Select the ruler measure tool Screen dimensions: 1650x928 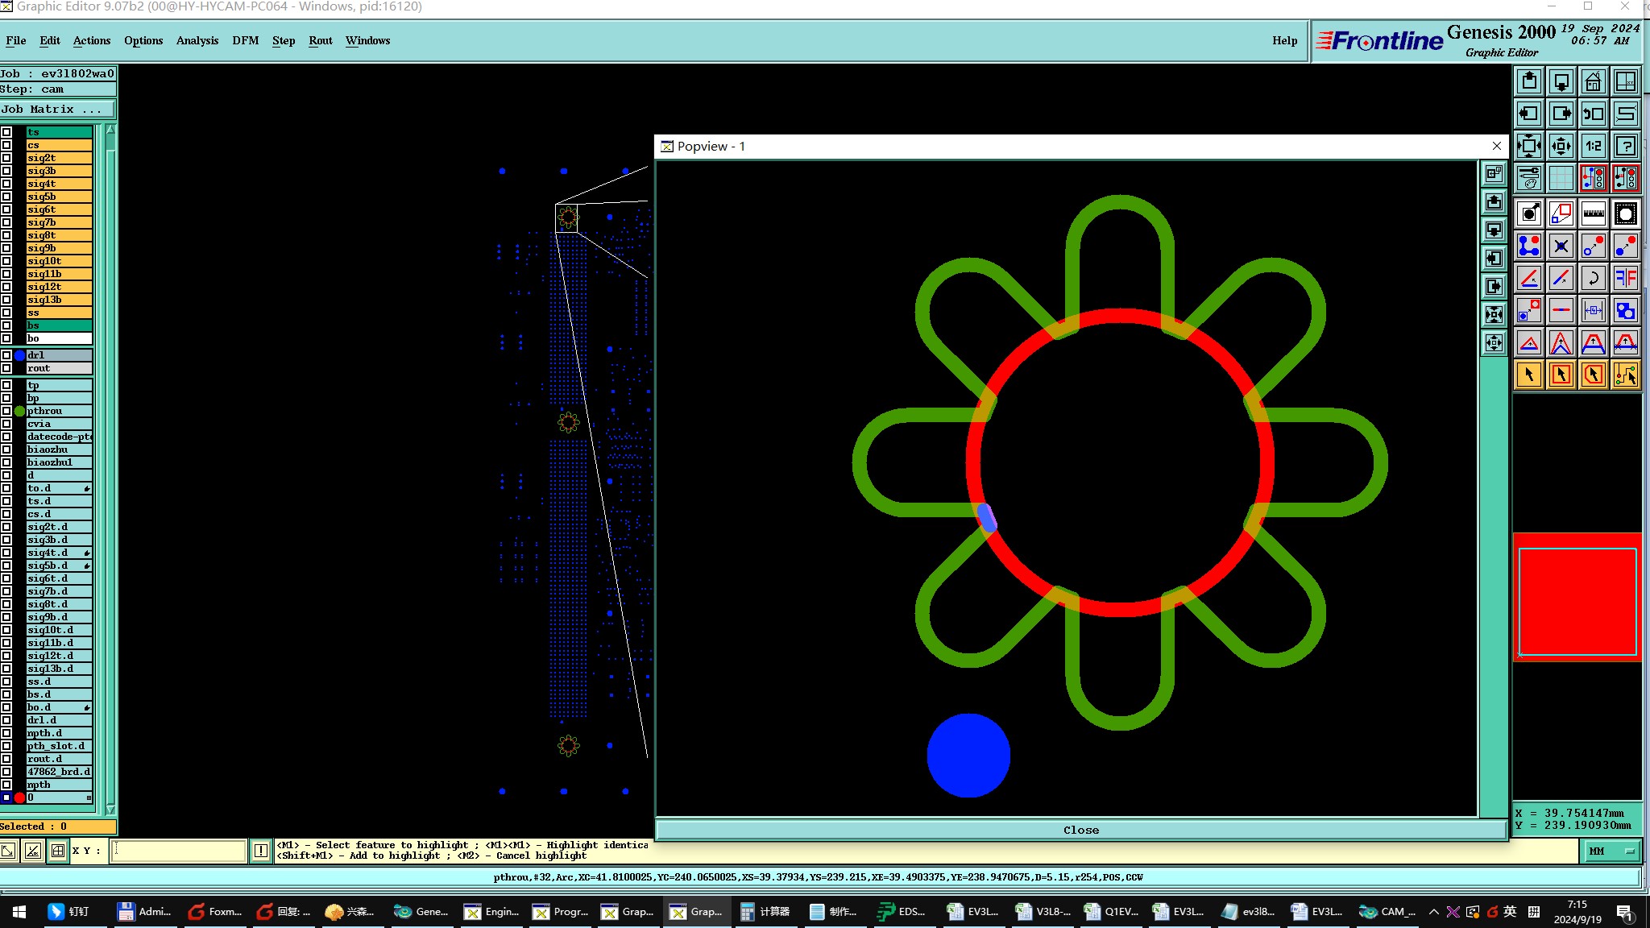click(x=1593, y=214)
